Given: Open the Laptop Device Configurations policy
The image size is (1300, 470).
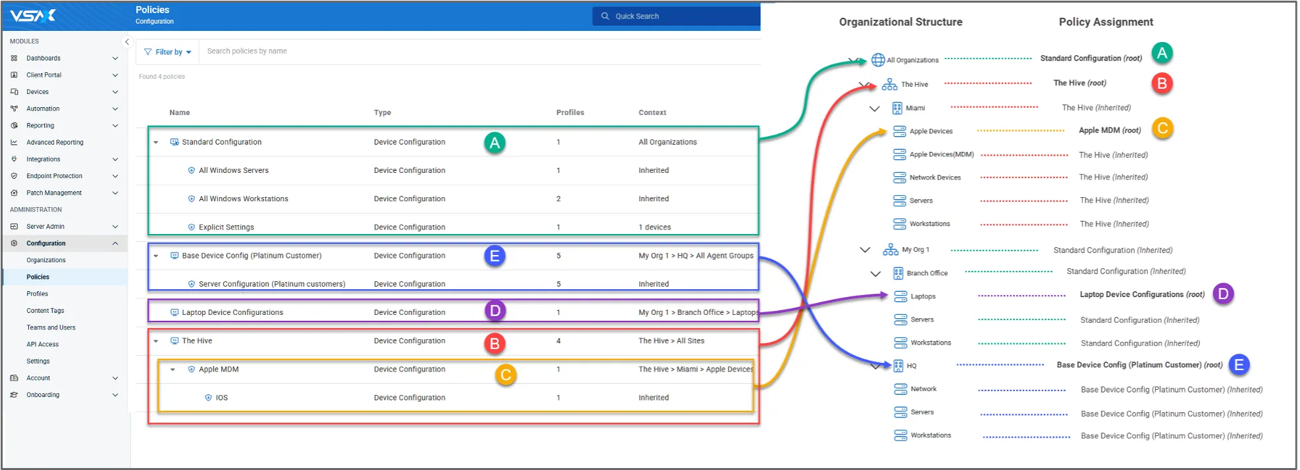Looking at the screenshot, I should (x=232, y=313).
